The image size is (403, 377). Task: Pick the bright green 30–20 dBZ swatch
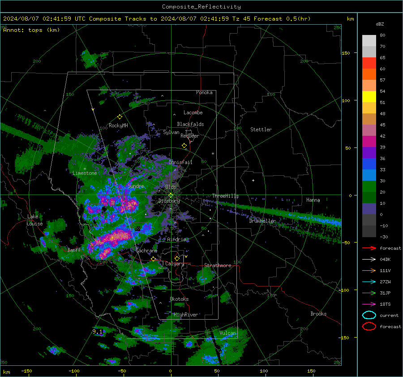(369, 186)
